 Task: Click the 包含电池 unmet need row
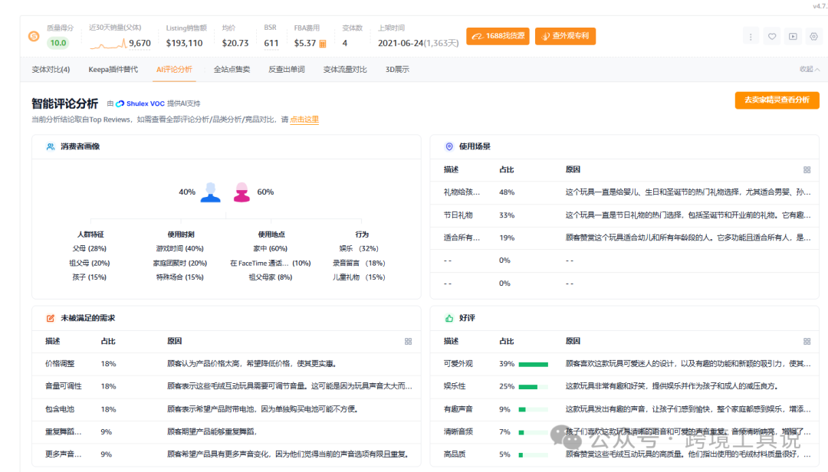click(226, 409)
